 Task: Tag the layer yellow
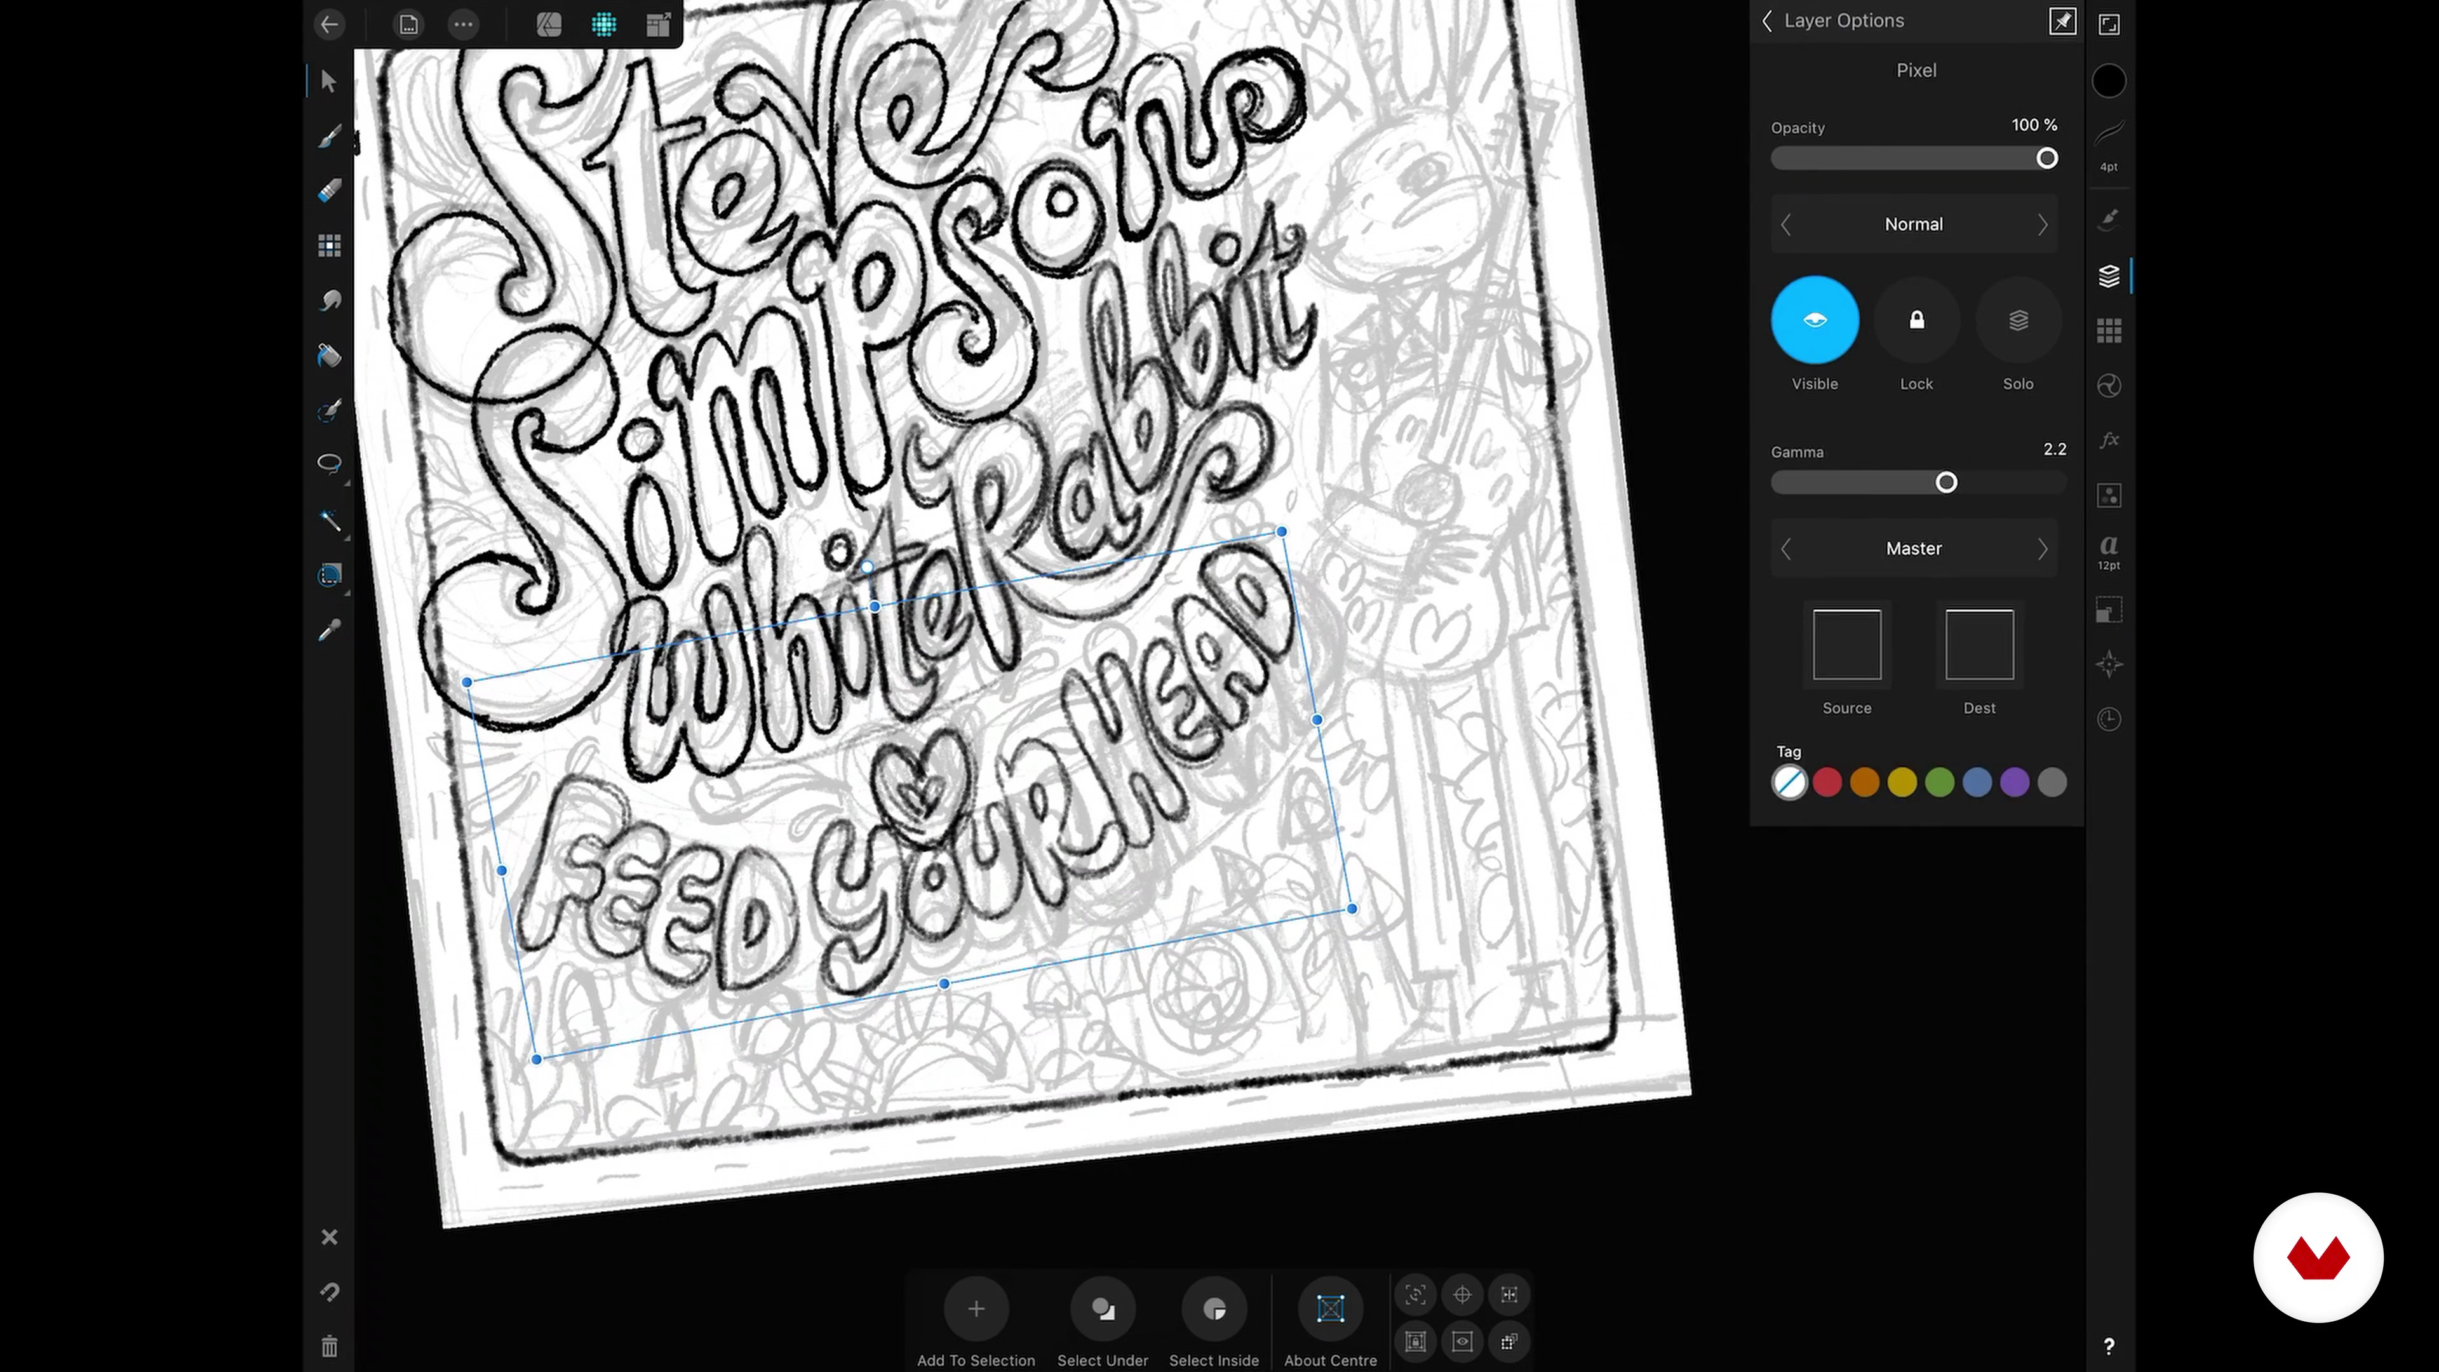coord(1902,782)
